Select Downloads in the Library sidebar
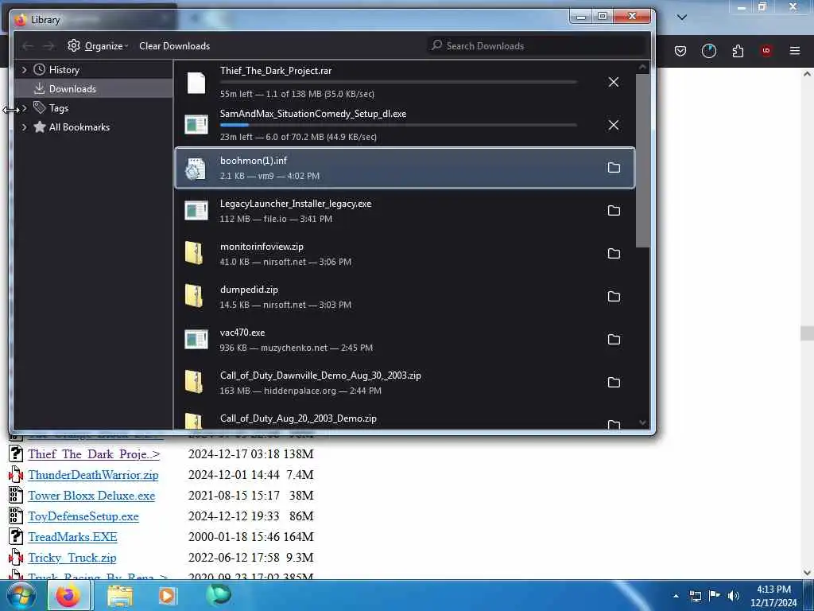814x611 pixels. (x=94, y=89)
